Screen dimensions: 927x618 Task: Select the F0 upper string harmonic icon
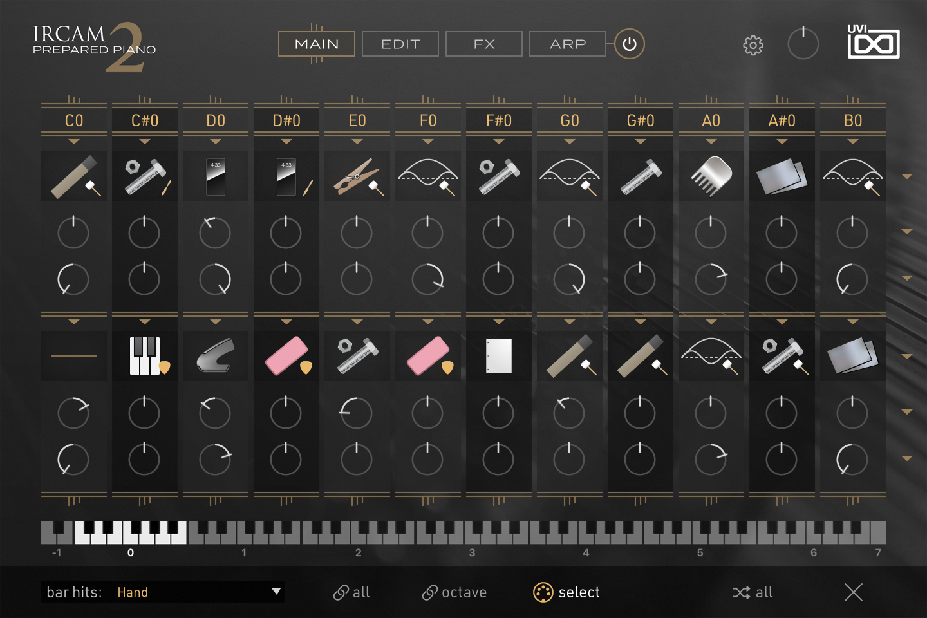pyautogui.click(x=428, y=176)
